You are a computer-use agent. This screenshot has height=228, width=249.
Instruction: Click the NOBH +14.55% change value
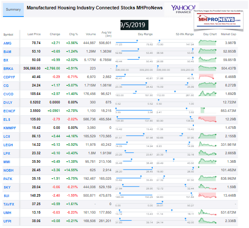[x=71, y=170]
